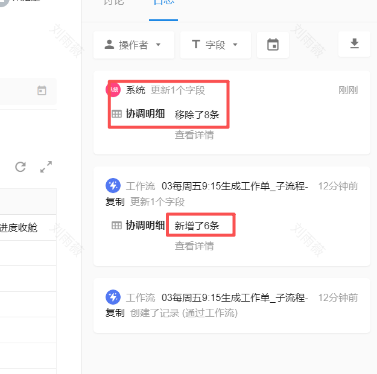
Task: Click 12分钟前 timestamp on 创建了记录 entry
Action: [338, 297]
